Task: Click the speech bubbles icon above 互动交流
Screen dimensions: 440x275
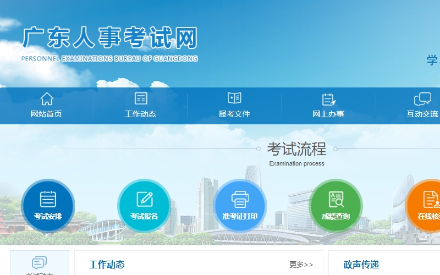Action: click(x=422, y=100)
